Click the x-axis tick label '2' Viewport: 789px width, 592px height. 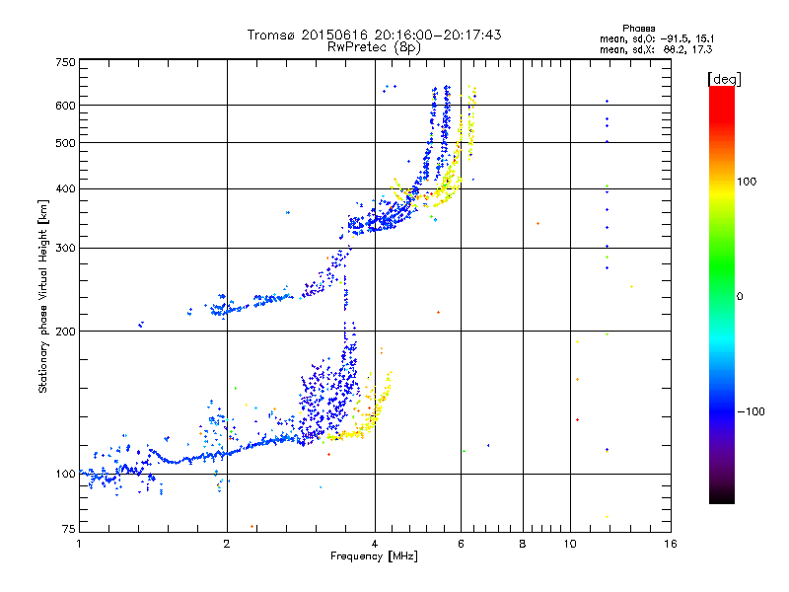(x=227, y=544)
